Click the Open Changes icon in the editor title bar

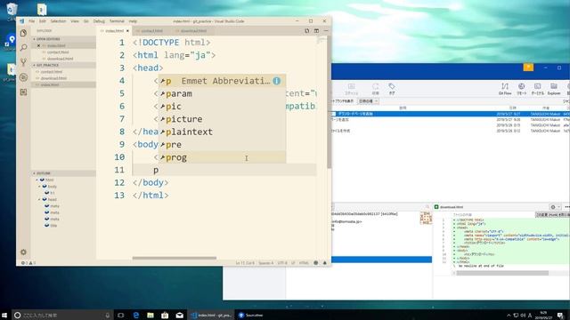306,31
